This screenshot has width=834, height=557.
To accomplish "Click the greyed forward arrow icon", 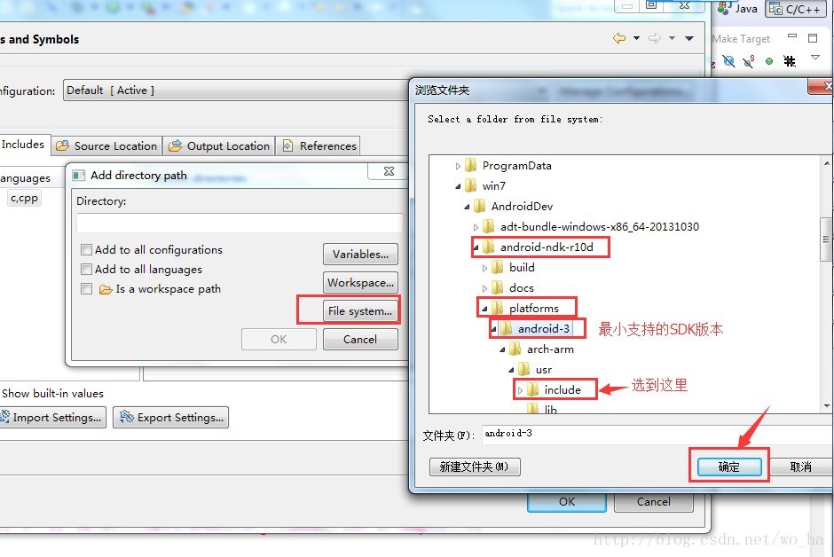I will (x=655, y=38).
